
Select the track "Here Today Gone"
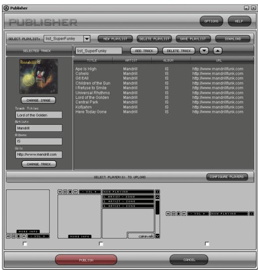(91, 112)
